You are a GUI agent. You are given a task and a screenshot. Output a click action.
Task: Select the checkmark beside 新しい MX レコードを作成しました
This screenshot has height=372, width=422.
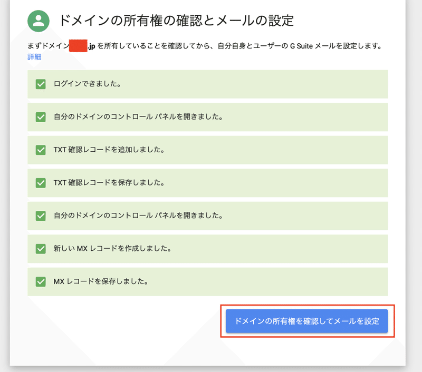point(41,249)
